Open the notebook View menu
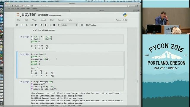 point(34,20)
